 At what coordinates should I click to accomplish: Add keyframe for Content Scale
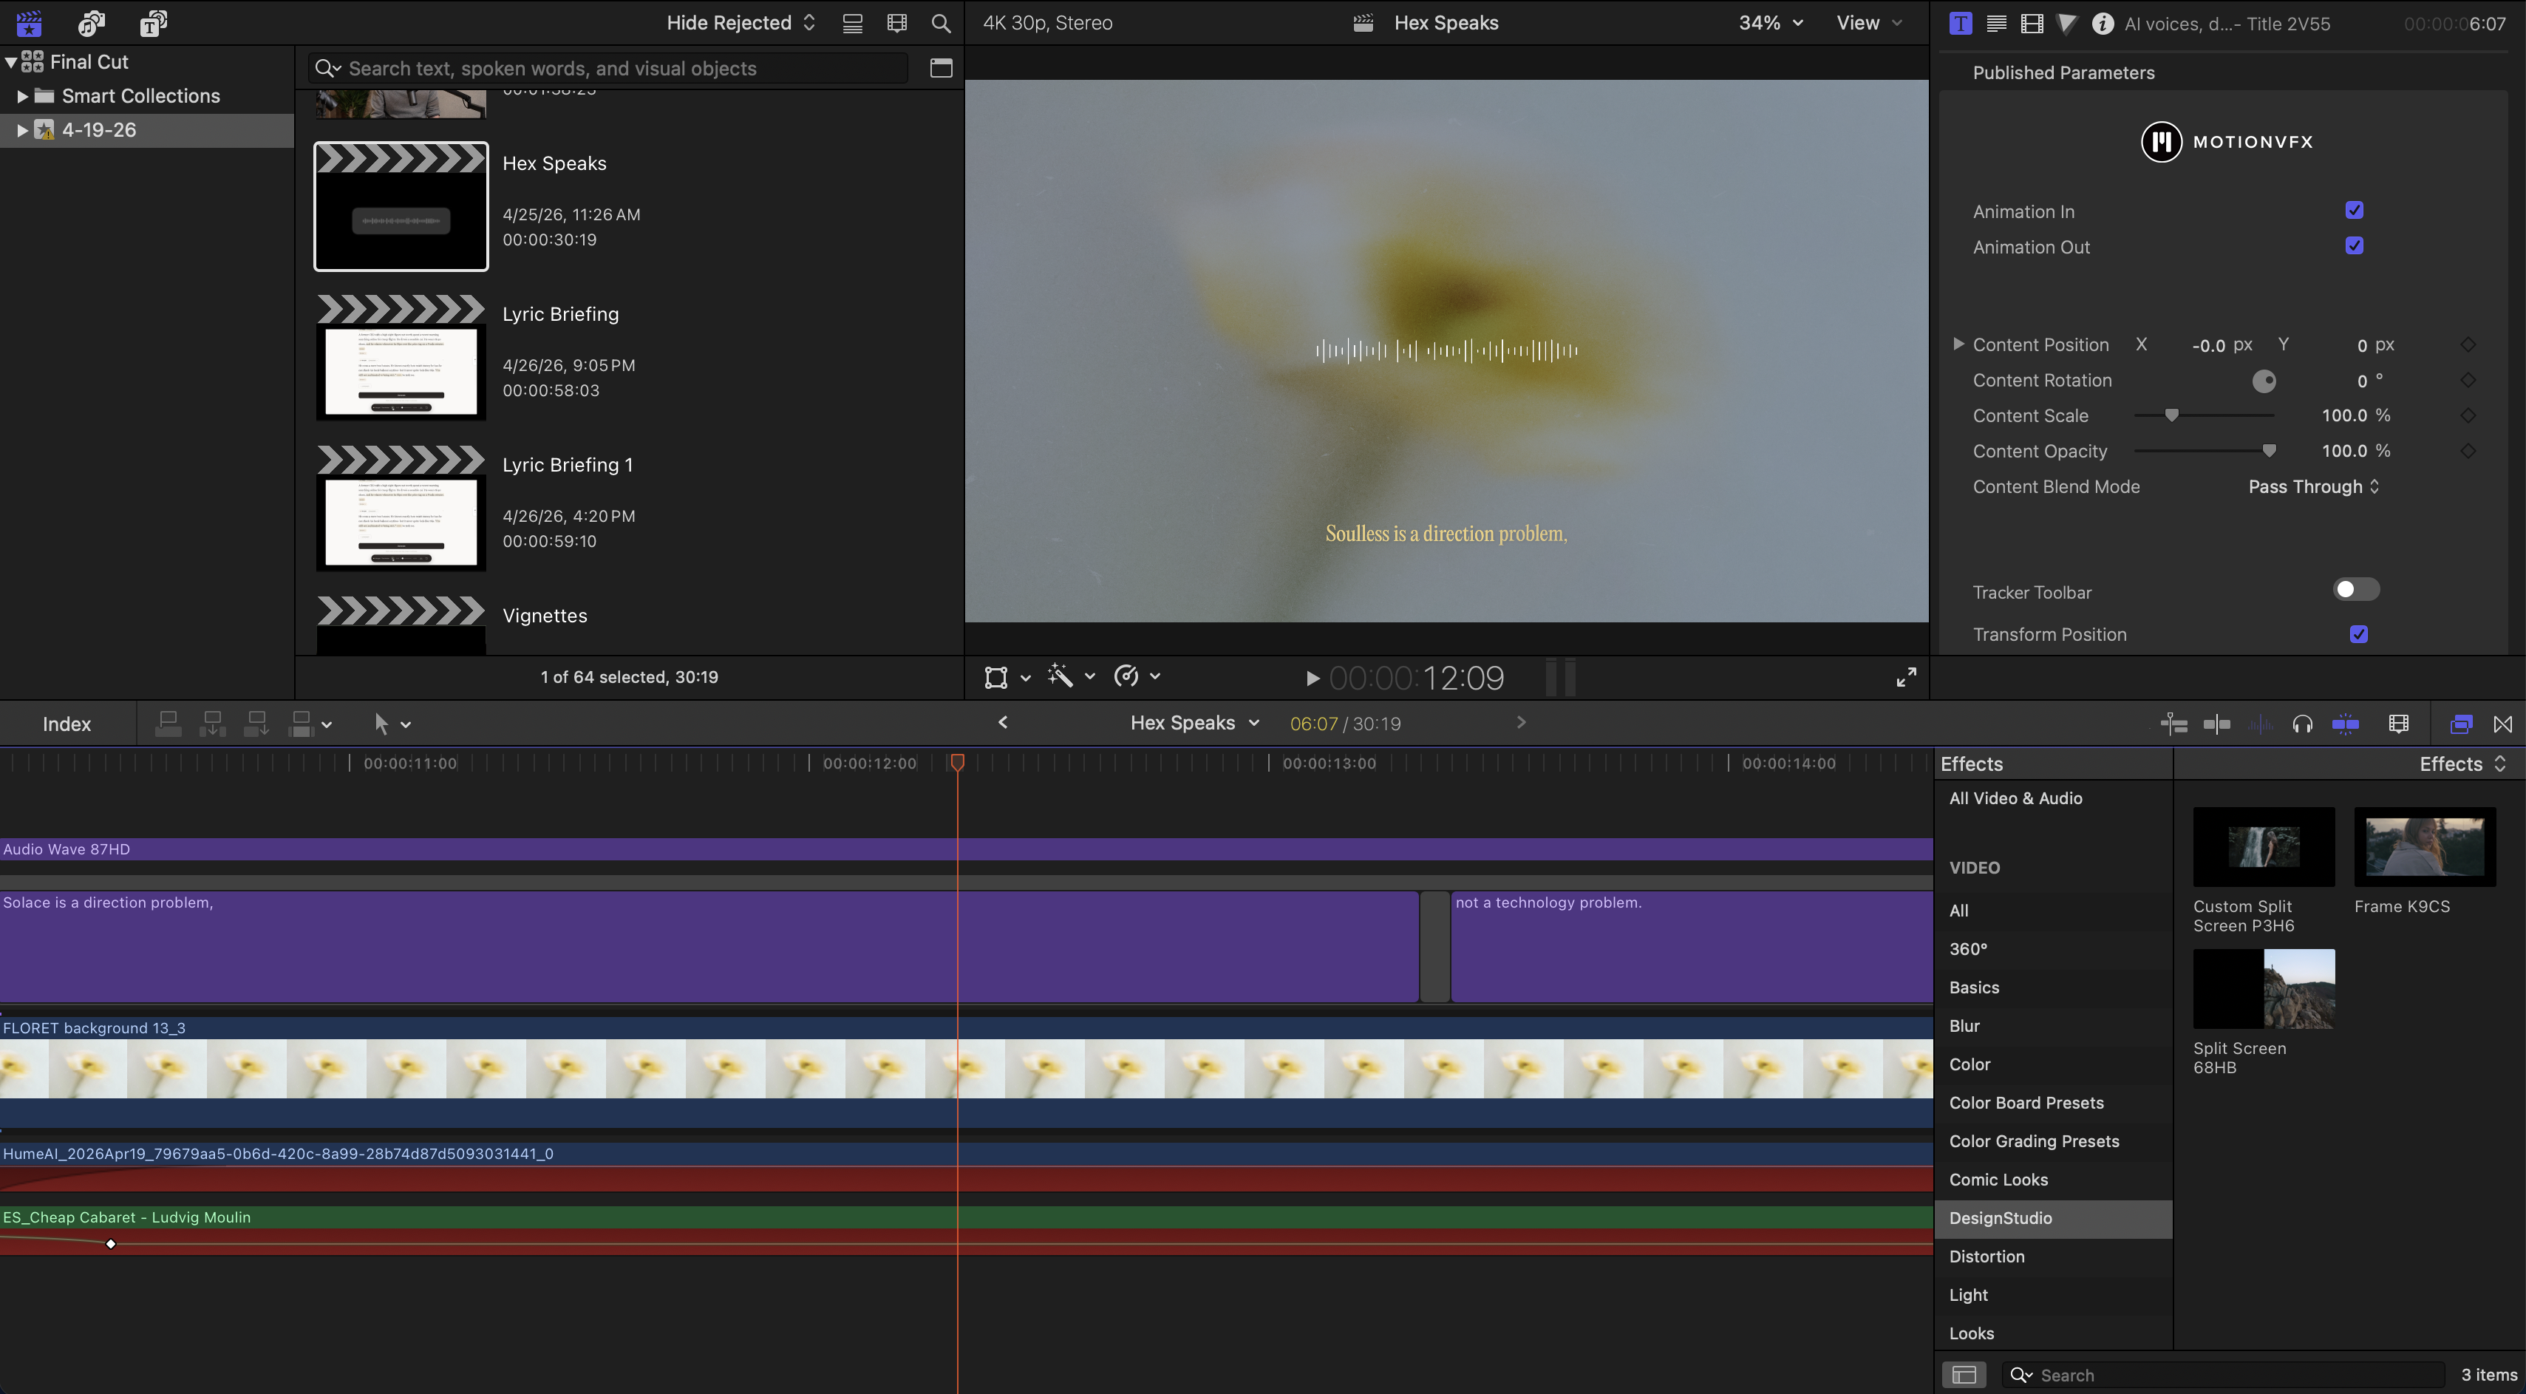click(x=2468, y=415)
